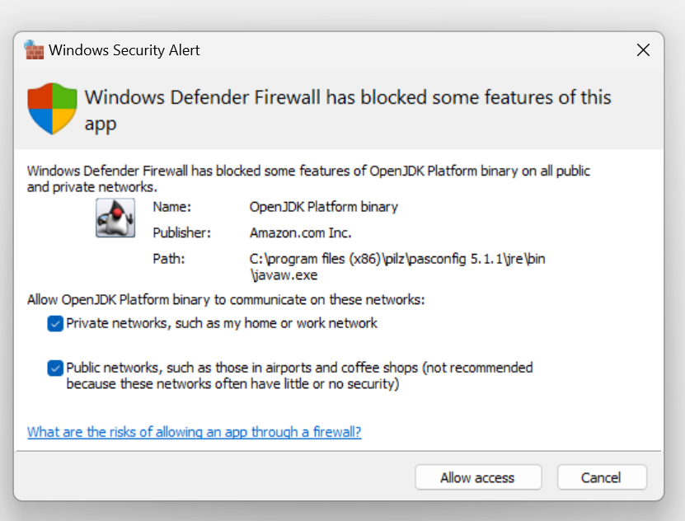Click the Public networks label text
Image resolution: width=685 pixels, height=521 pixels.
[299, 376]
